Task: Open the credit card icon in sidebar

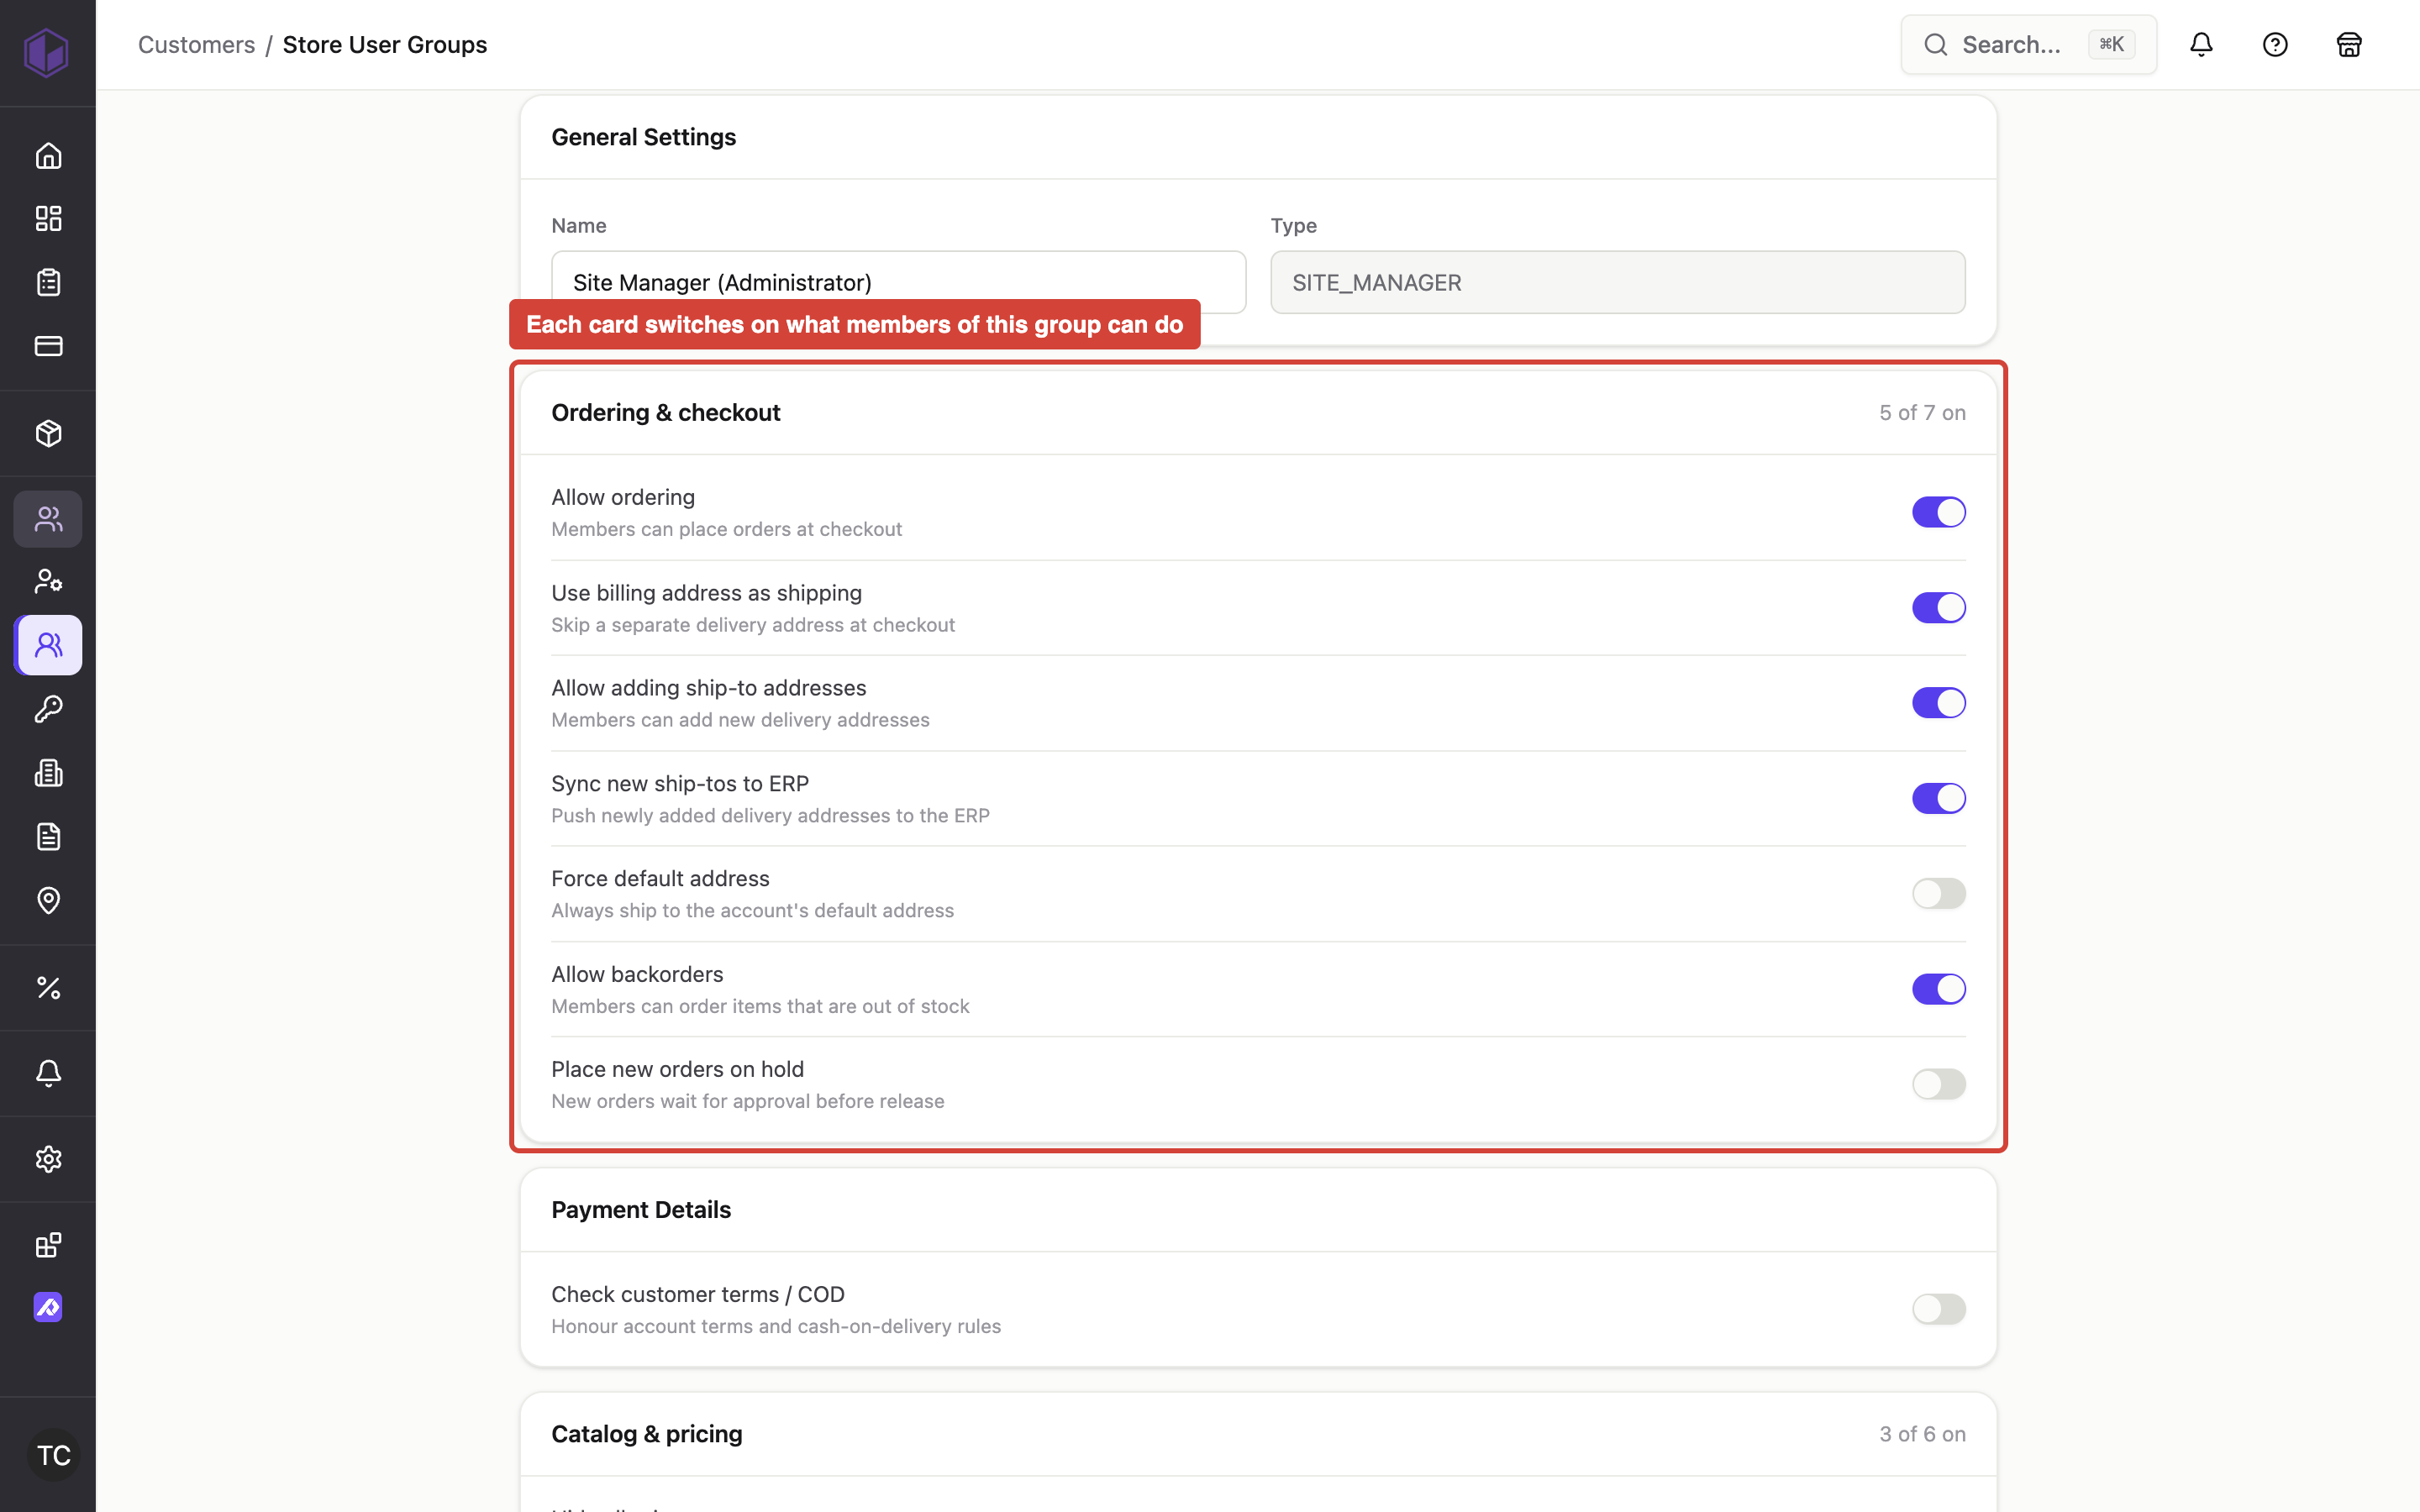Action: pyautogui.click(x=48, y=346)
